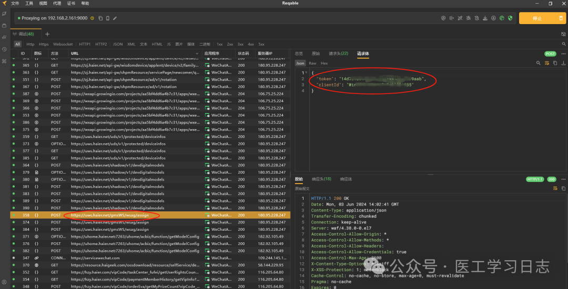Image resolution: width=568 pixels, height=289 pixels.
Task: Open the 代理 menu
Action: tap(57, 3)
